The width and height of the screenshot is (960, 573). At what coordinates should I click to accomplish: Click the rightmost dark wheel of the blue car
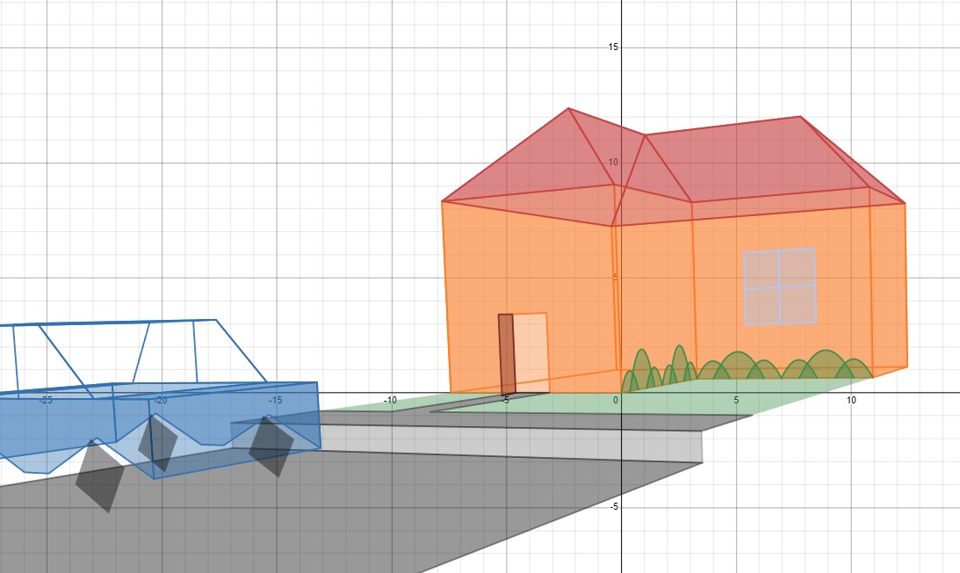(271, 446)
